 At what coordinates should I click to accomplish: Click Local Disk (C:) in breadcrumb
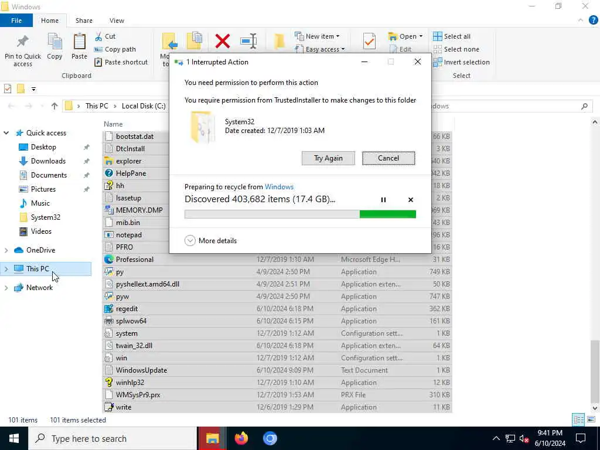click(x=144, y=106)
